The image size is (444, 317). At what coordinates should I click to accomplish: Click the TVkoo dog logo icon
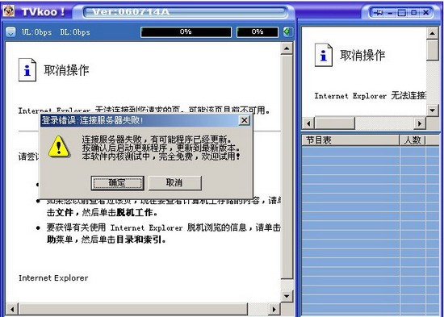[9, 11]
